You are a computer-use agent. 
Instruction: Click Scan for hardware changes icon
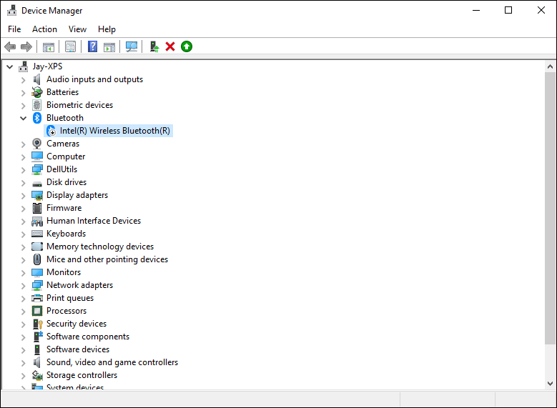coord(132,46)
